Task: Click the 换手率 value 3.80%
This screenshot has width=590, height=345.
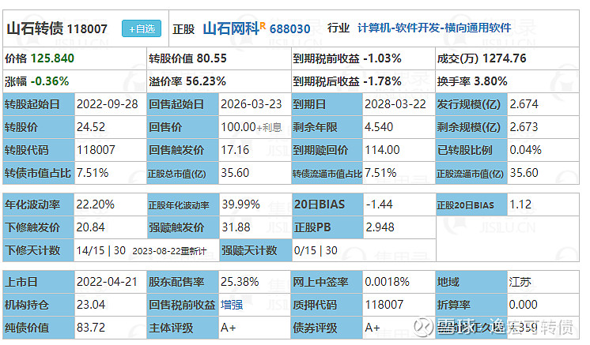Action: click(490, 81)
